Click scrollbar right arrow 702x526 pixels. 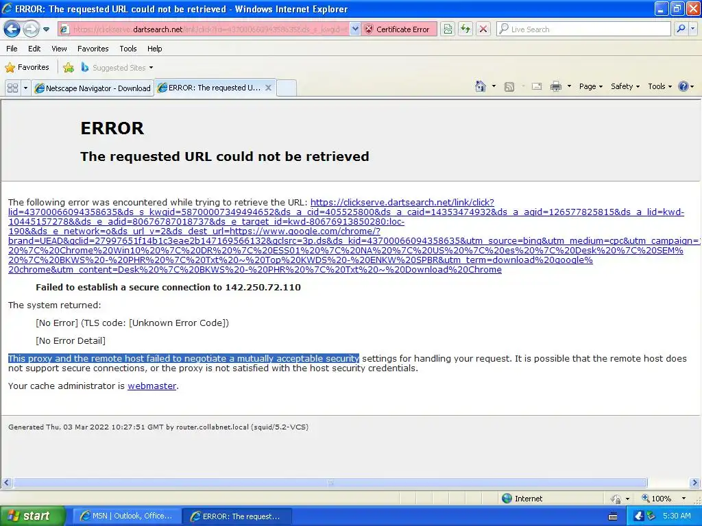click(695, 483)
